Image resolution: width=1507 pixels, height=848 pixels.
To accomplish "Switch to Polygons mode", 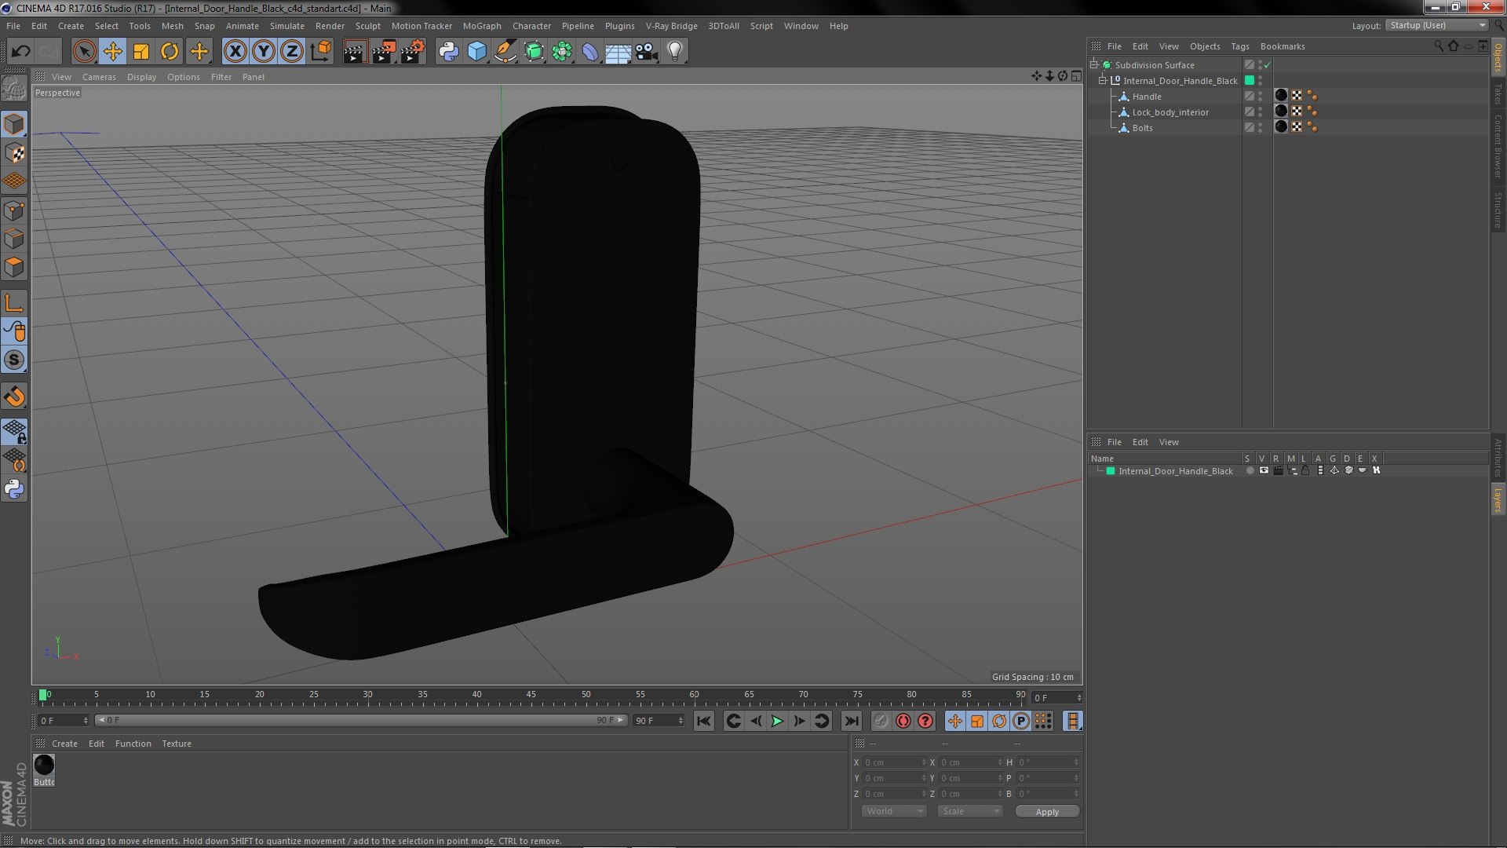I will click(x=14, y=267).
